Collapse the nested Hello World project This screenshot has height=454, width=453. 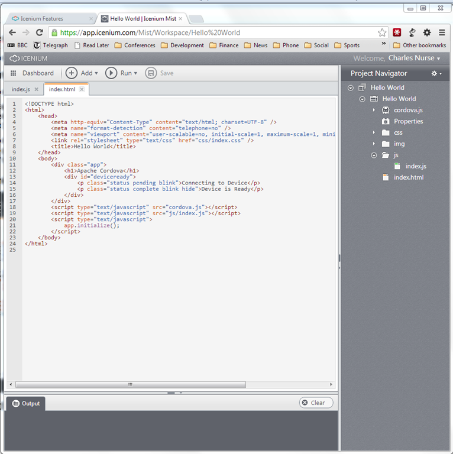click(x=362, y=99)
